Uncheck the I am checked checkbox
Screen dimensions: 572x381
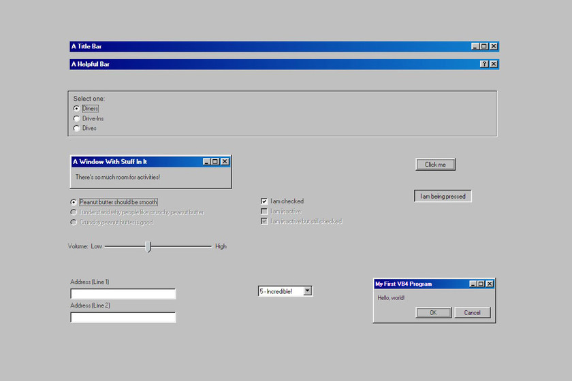[x=264, y=201]
